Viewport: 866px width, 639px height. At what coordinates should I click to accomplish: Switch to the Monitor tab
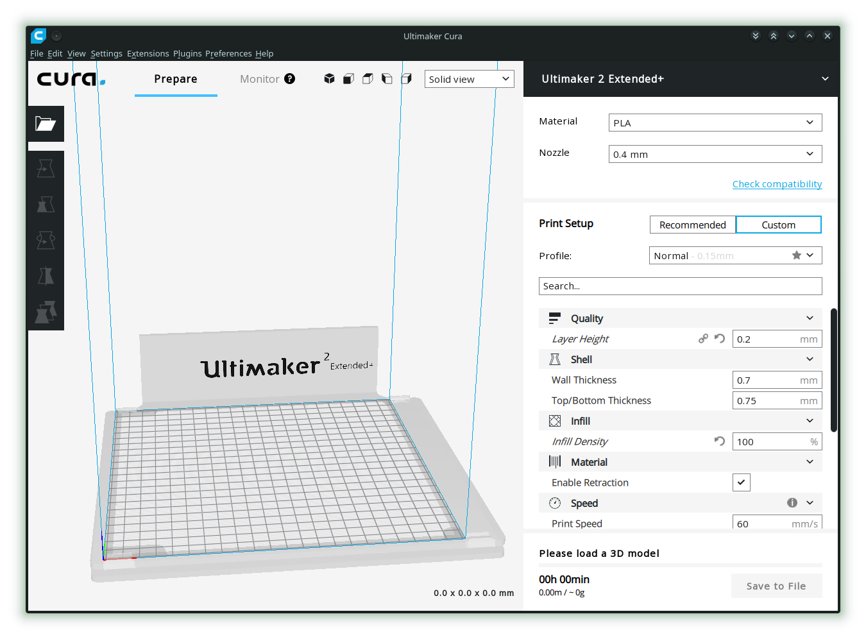[x=259, y=79]
